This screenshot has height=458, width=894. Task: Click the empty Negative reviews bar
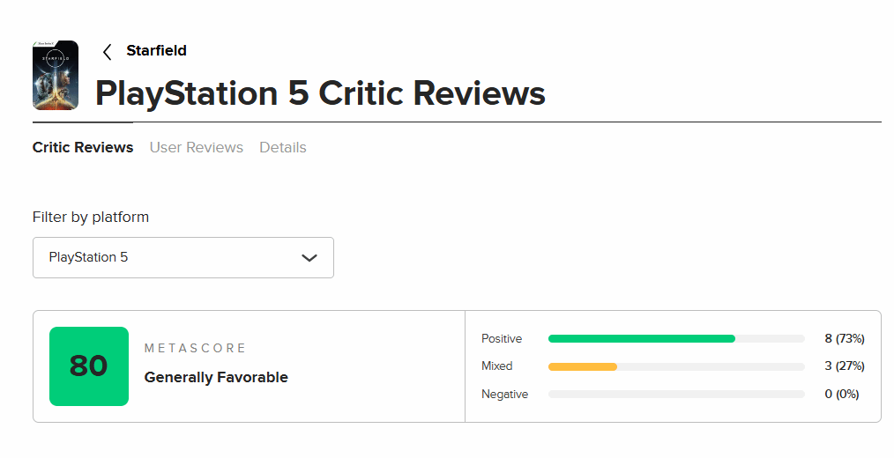[x=676, y=395]
